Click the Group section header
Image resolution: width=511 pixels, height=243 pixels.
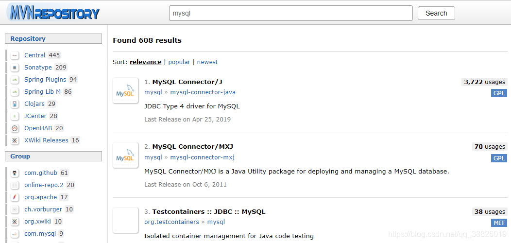tap(53, 156)
